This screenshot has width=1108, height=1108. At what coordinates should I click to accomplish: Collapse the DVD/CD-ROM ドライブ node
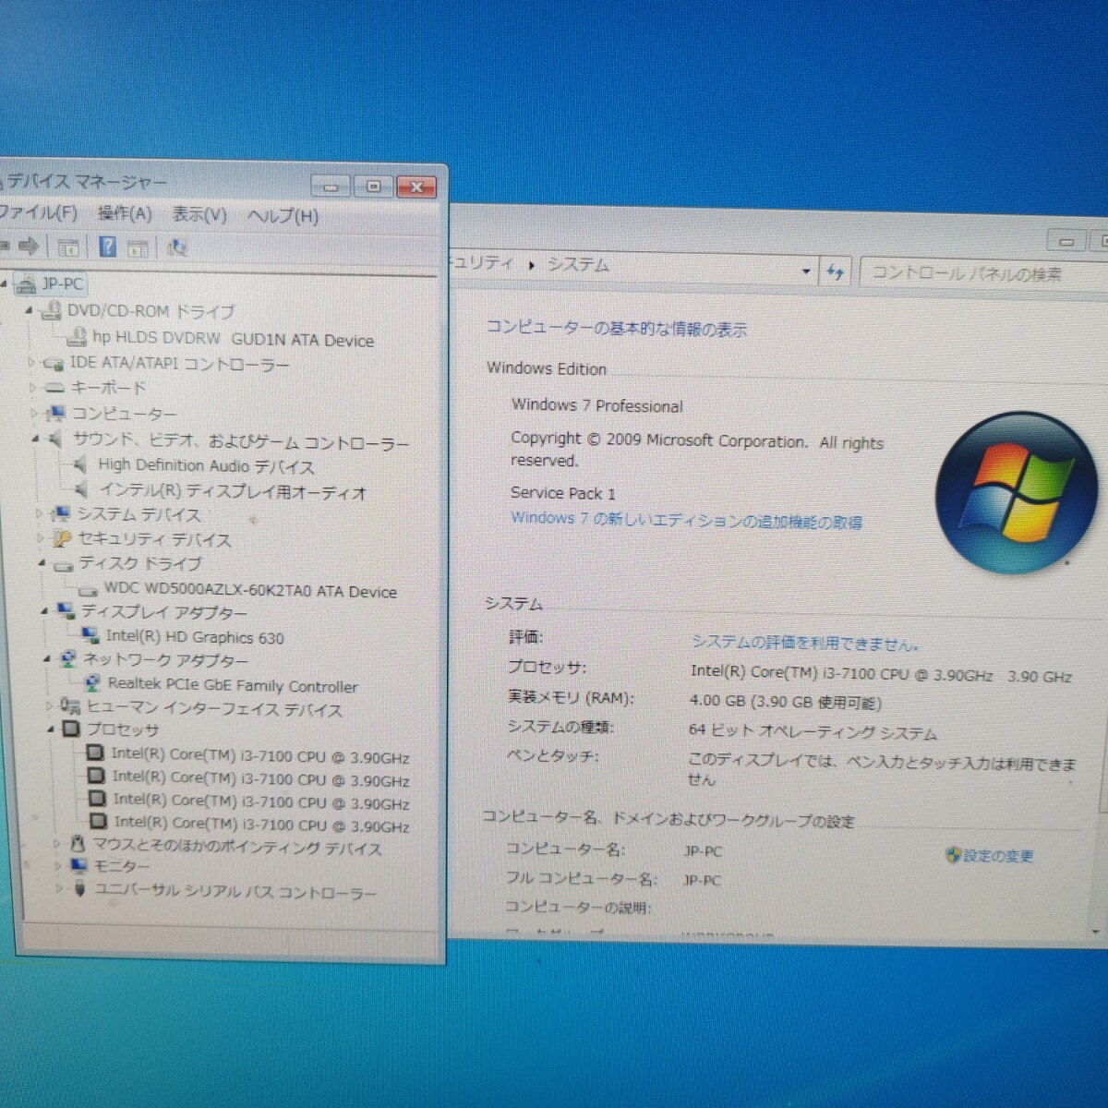29,311
